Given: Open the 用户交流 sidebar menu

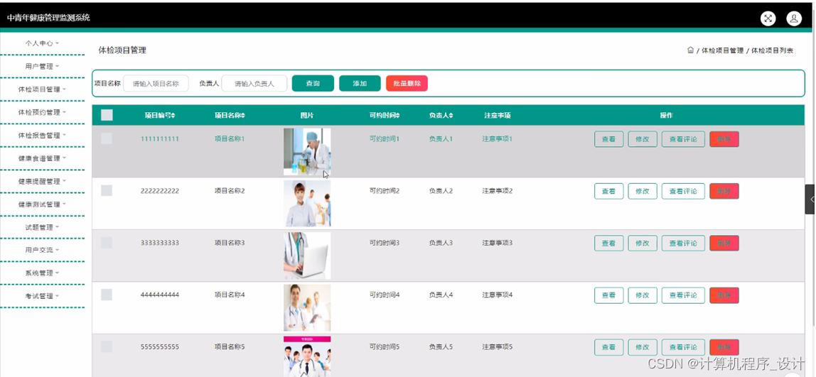Looking at the screenshot, I should point(42,250).
